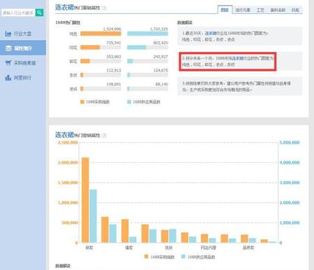Click the 阿里排行 bar ranking icon
The image size is (314, 270).
pos(8,78)
